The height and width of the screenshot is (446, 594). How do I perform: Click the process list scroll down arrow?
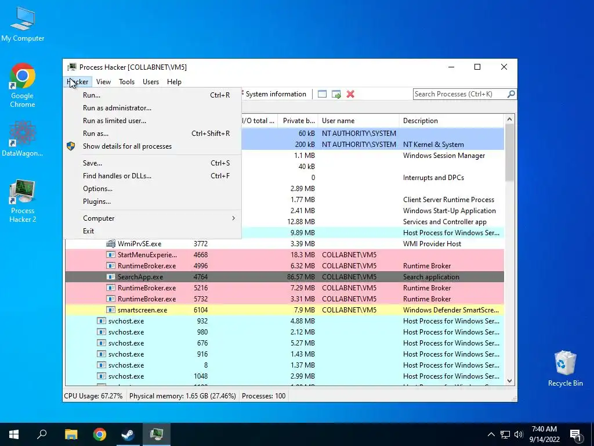click(x=509, y=381)
